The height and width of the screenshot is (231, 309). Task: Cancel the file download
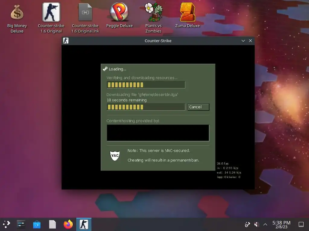[198, 107]
